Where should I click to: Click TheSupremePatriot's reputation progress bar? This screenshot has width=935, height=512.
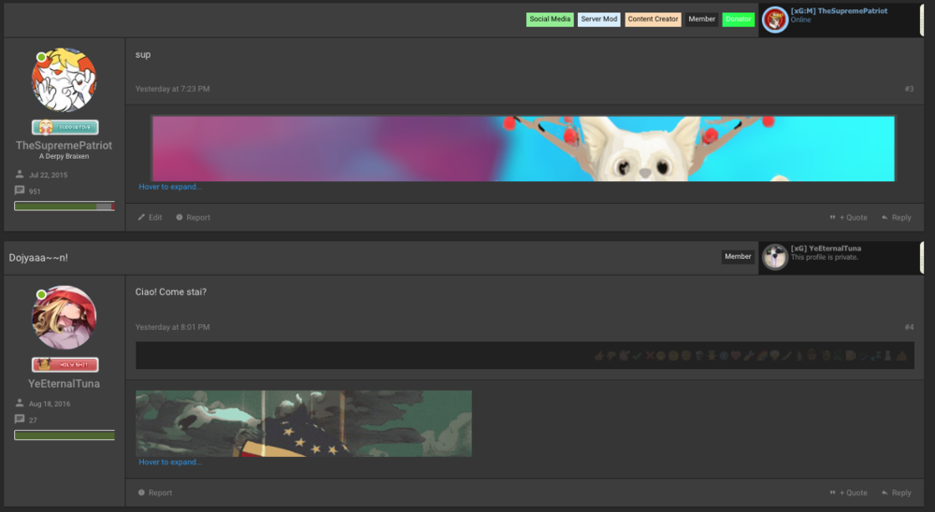point(65,206)
